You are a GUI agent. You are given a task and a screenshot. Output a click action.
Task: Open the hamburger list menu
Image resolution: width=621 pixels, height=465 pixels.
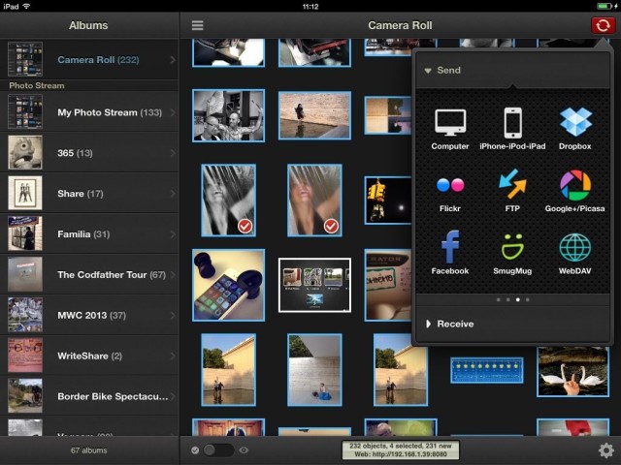198,26
